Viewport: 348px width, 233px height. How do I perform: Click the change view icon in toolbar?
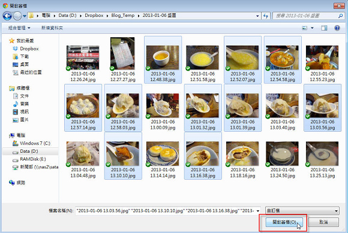[x=305, y=28]
